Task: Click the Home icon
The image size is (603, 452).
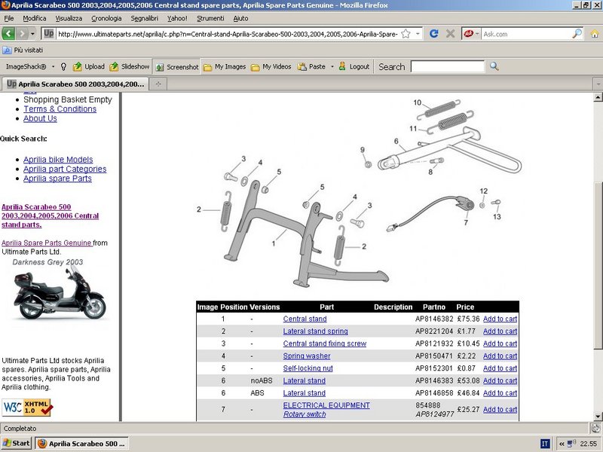Action: [595, 34]
